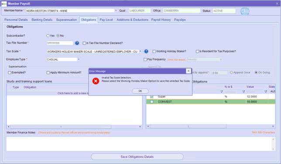Select the On Going radio option
This screenshot has width=281, height=164.
click(256, 72)
